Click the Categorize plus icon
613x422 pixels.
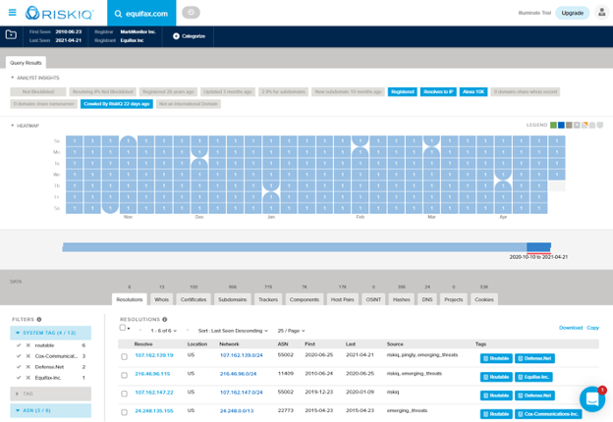pos(177,36)
